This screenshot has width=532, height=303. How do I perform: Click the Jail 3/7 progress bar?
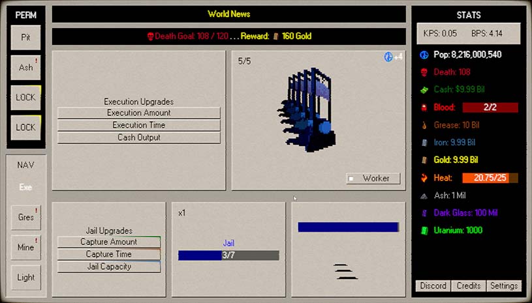[x=228, y=255]
